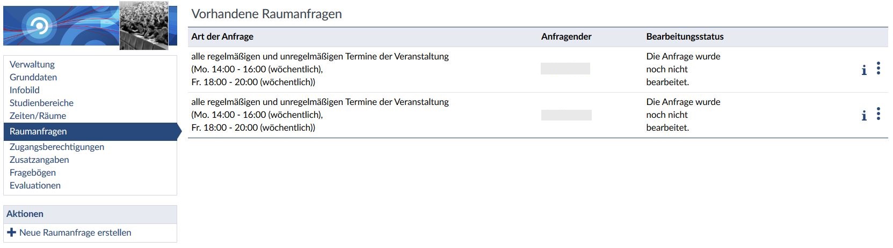
Task: Click the lecture hall photo thumbnail
Action: pos(143,25)
